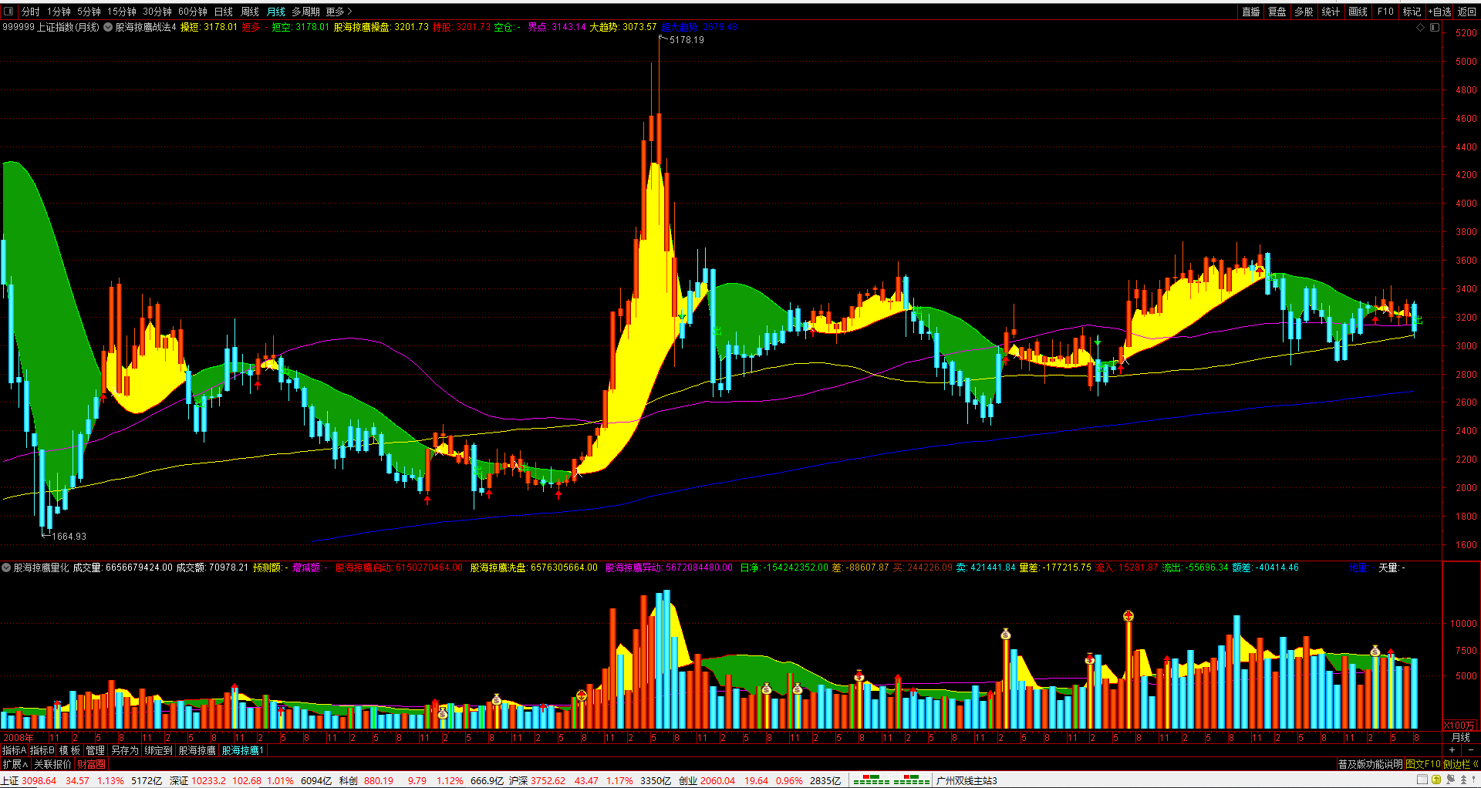Image resolution: width=1481 pixels, height=788 pixels.
Task: Expand the 更多 periods menu
Action: [339, 12]
